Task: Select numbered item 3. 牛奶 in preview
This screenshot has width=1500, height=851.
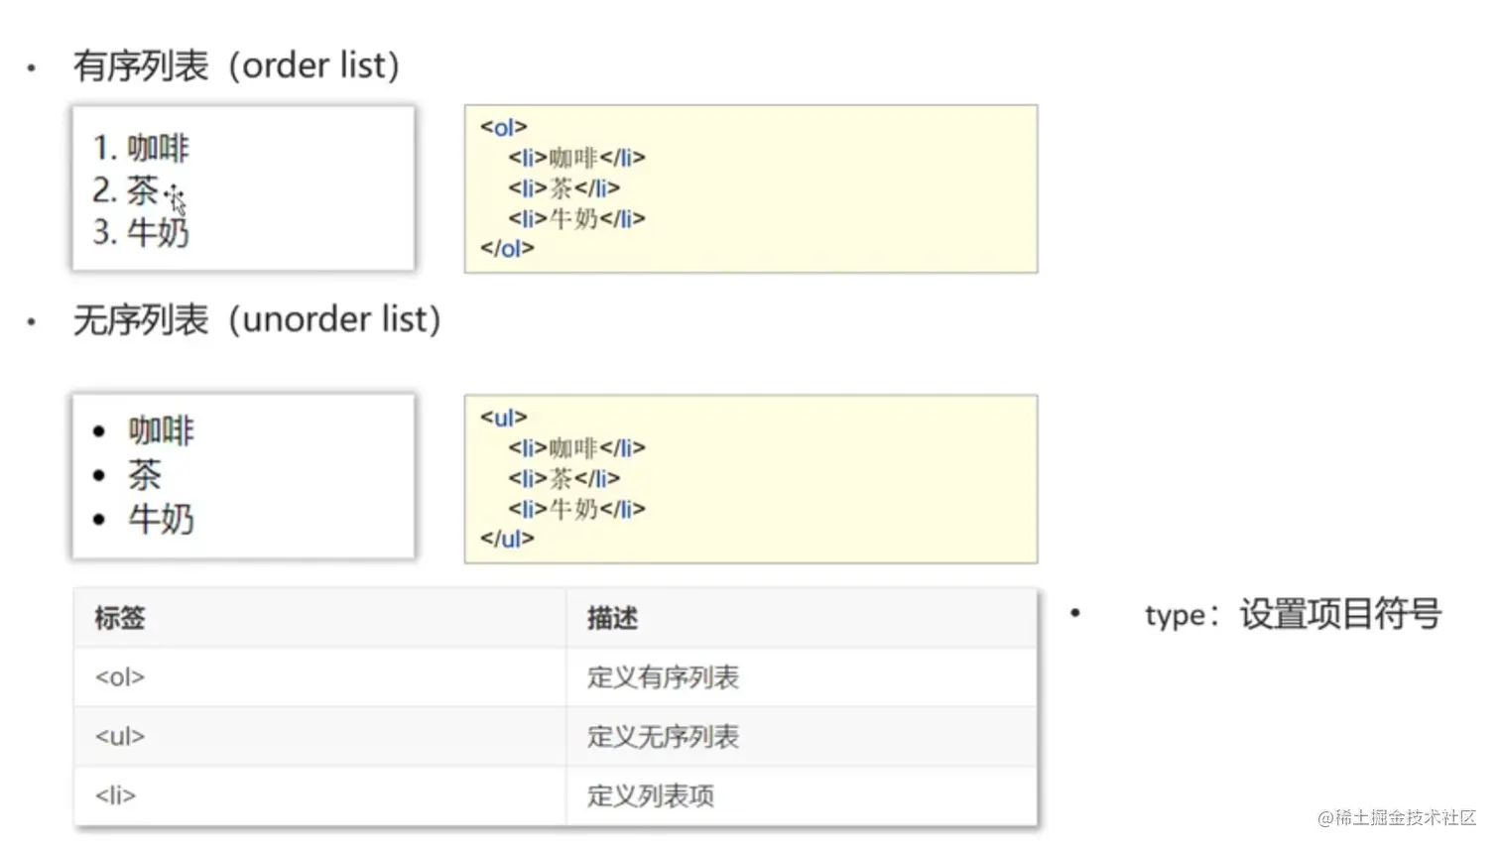Action: [x=141, y=232]
